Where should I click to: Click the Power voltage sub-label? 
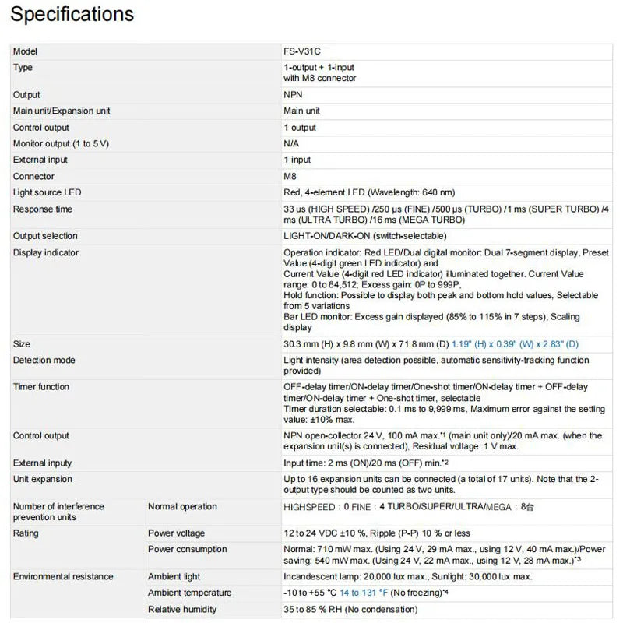177,533
